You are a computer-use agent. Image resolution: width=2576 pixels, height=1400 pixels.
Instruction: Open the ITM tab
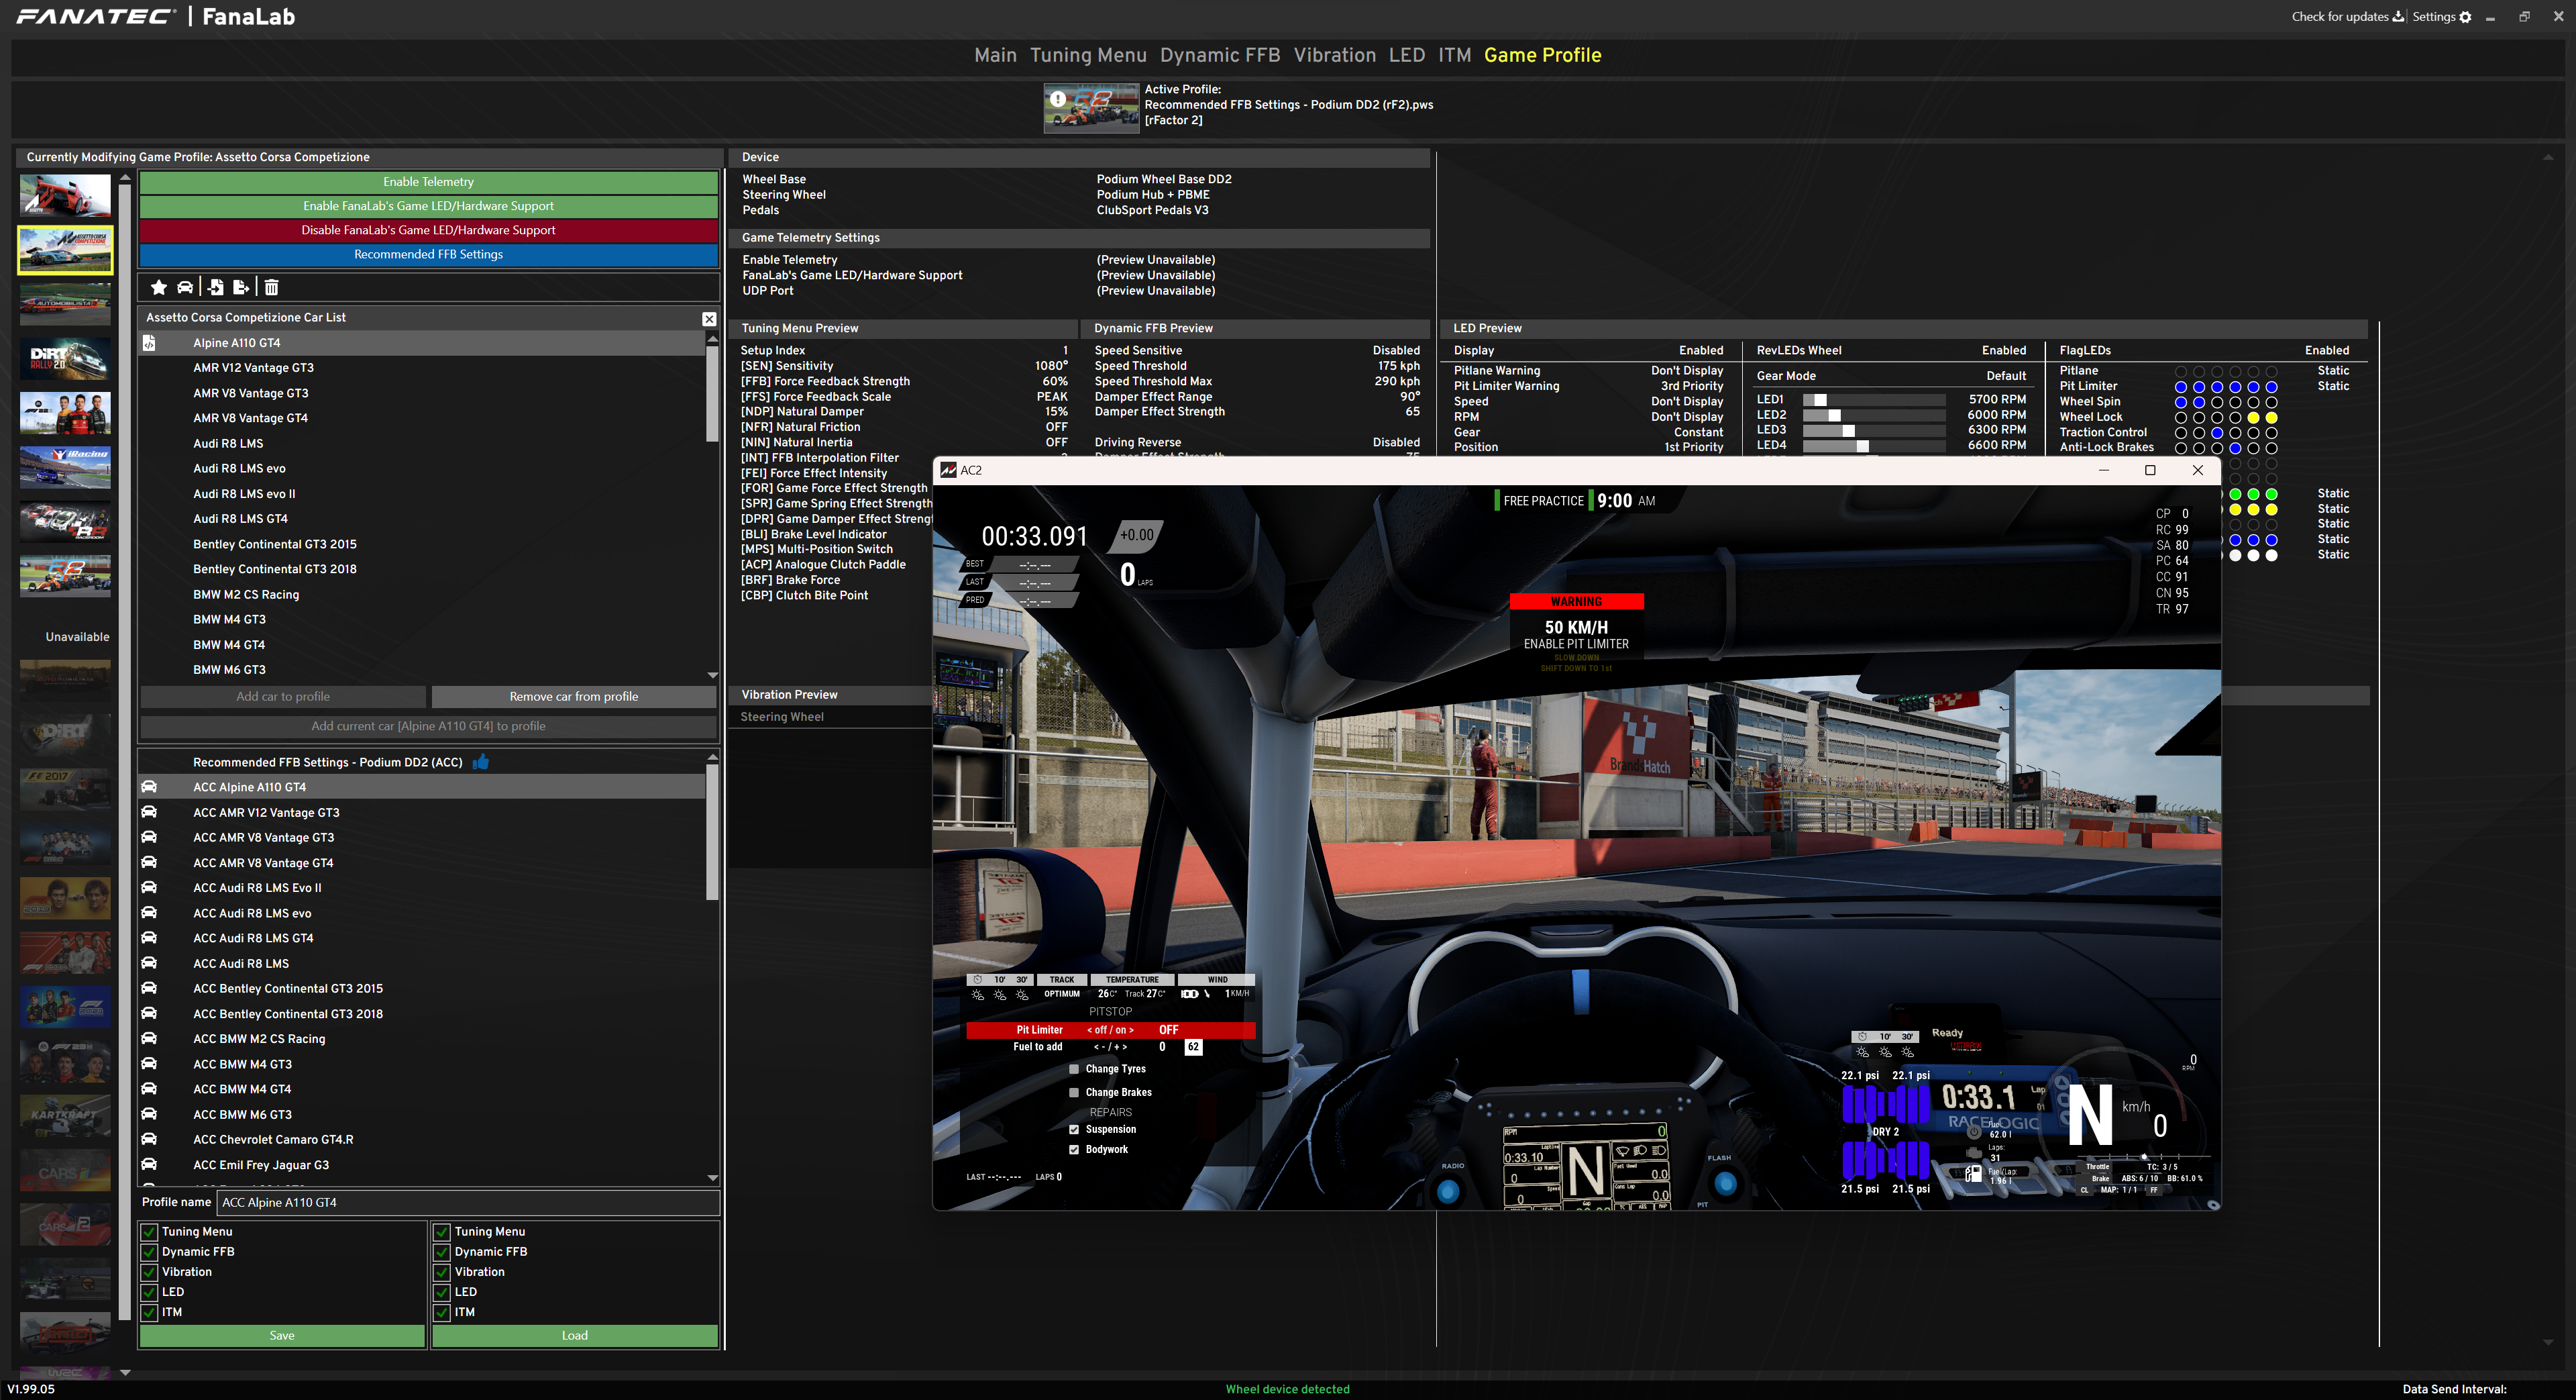point(1454,55)
